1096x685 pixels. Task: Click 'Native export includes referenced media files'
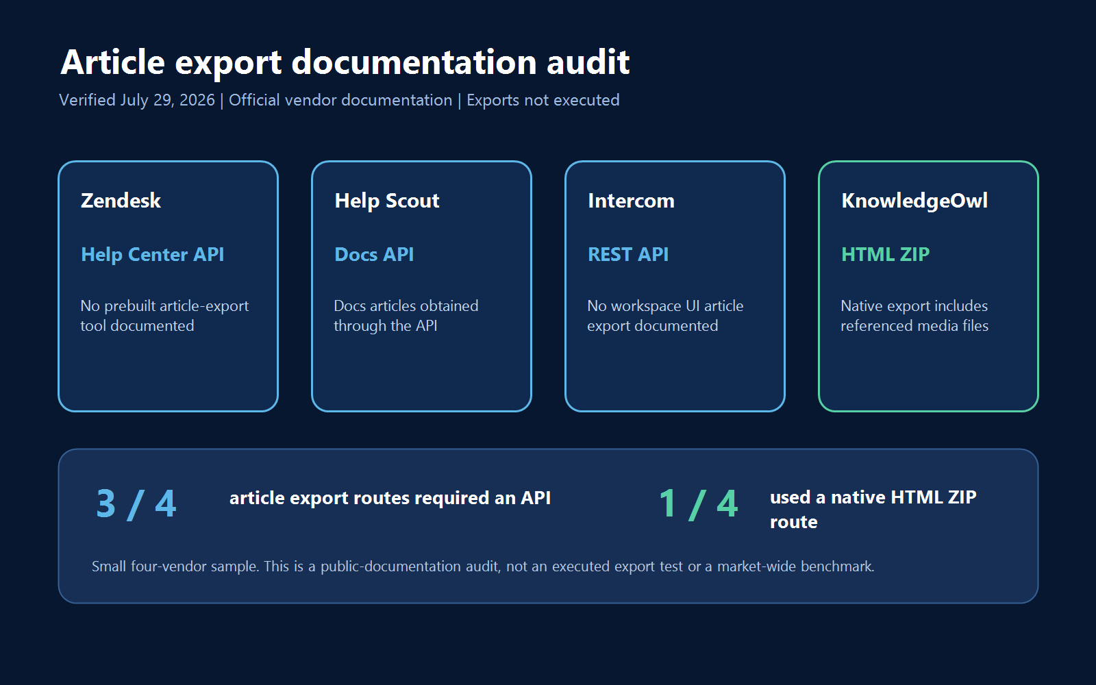point(914,316)
